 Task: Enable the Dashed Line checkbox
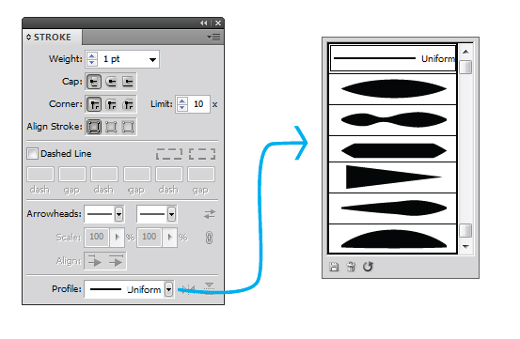pyautogui.click(x=32, y=154)
